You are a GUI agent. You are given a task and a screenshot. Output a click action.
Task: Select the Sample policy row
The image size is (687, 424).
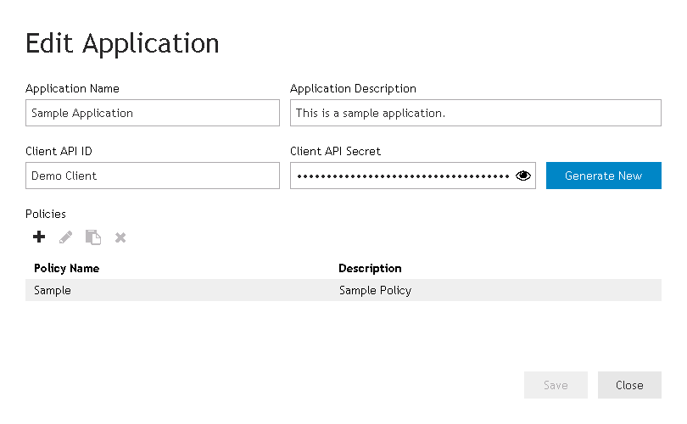pos(343,290)
